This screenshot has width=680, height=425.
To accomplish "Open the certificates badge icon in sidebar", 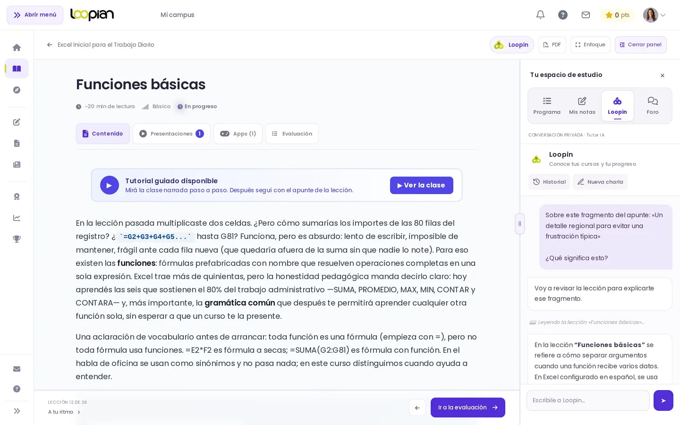I will [x=17, y=196].
